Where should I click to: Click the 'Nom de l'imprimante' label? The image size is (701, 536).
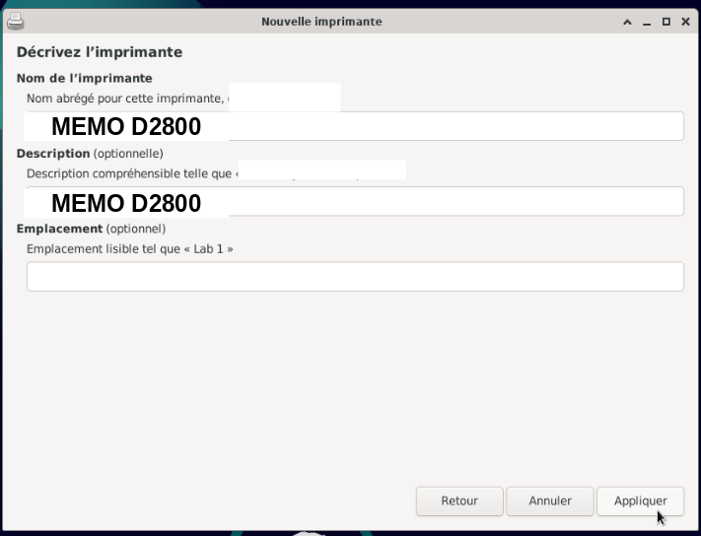tap(85, 78)
